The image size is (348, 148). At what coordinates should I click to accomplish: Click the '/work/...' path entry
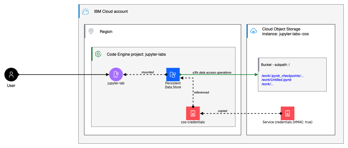tap(268, 84)
